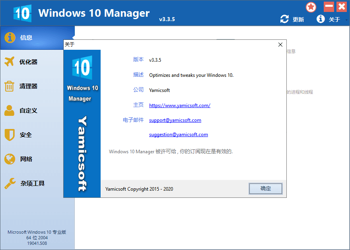Select the 自定义 sidebar tab label

[x=28, y=111]
